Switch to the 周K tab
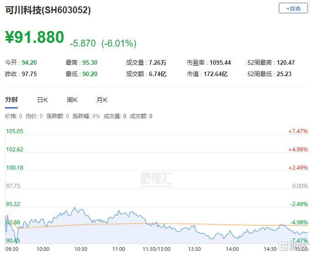This screenshot has height=254, width=313. (72, 100)
